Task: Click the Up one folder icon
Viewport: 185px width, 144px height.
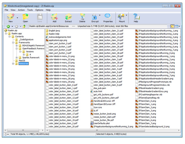Action: point(24,26)
